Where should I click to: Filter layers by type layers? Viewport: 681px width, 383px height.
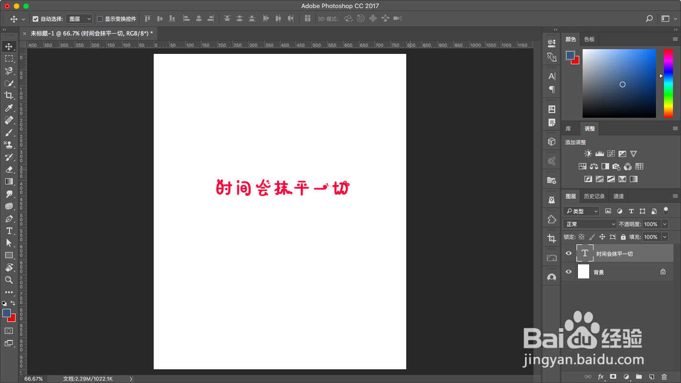(x=631, y=211)
